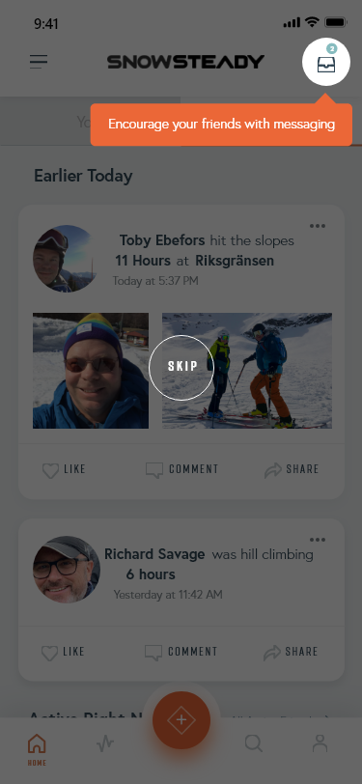The width and height of the screenshot is (362, 784).
Task: Go to the Home tab
Action: pos(37,749)
